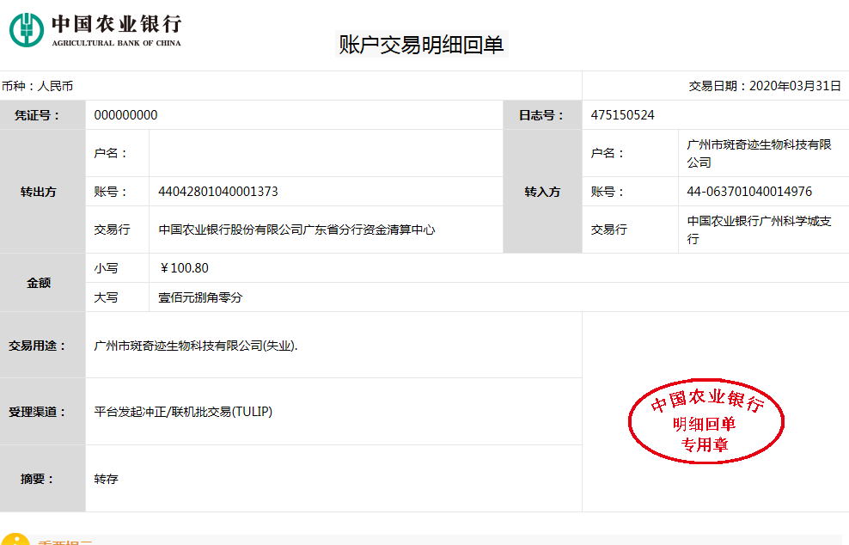Screen dimensions: 849x545
Task: Click the Agricultural Bank of China logo emblem
Action: (27, 30)
